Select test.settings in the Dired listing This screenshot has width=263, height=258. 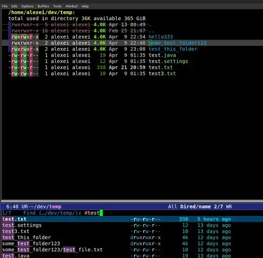168,61
